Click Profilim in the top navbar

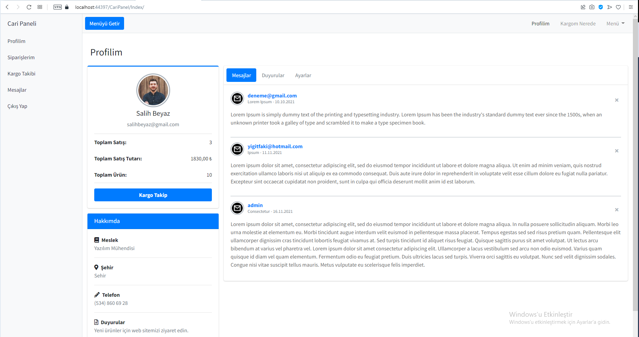pyautogui.click(x=540, y=24)
